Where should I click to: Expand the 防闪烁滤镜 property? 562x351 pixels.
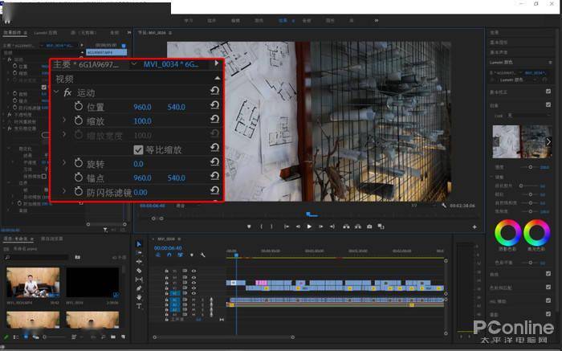(64, 191)
